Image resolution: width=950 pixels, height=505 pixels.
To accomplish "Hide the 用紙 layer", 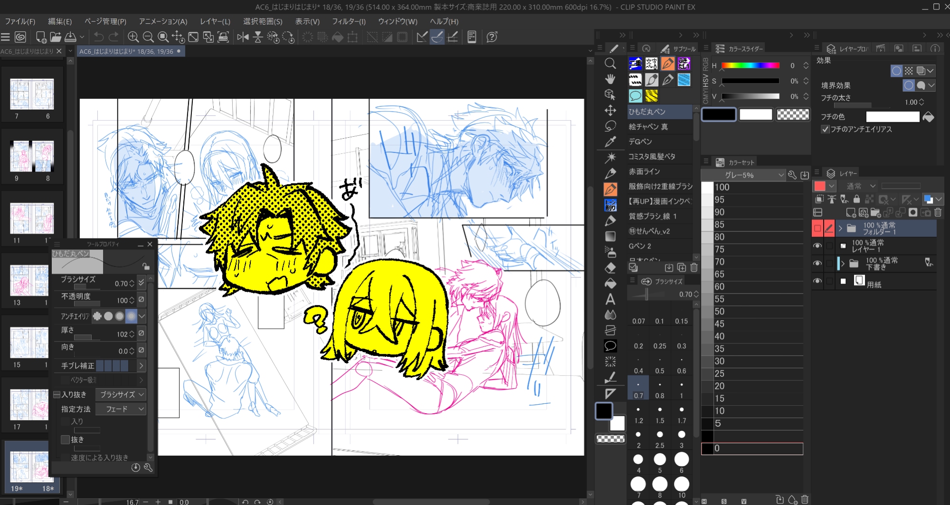I will click(817, 281).
